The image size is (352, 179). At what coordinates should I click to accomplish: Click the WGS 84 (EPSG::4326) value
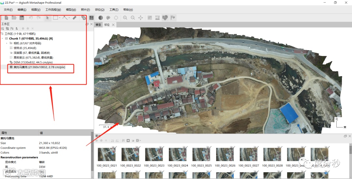(x=53, y=148)
